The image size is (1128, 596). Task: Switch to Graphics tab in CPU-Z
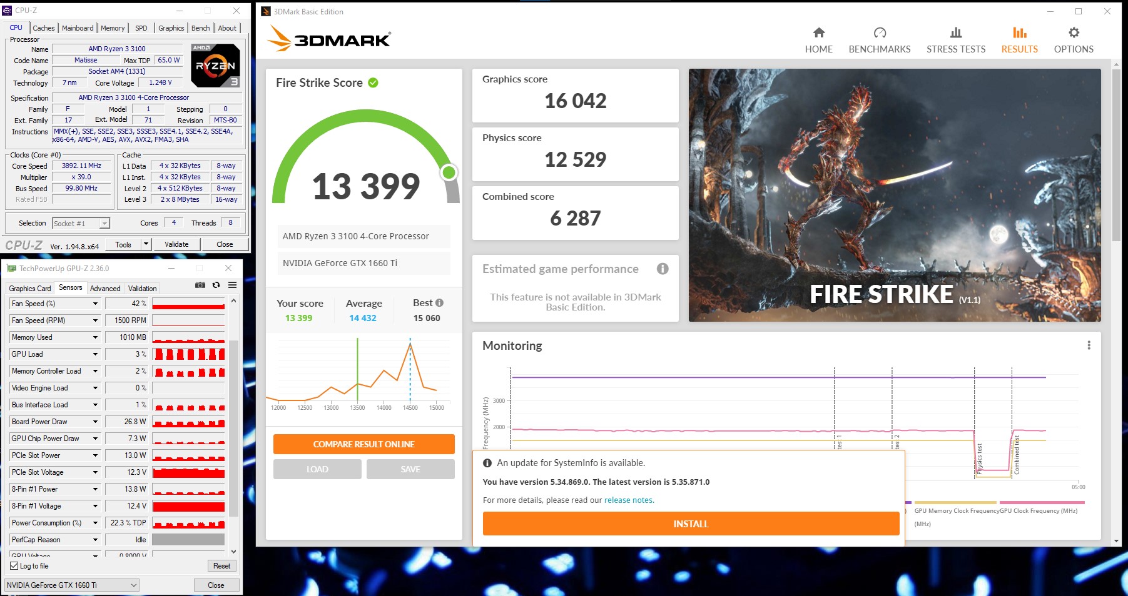point(171,28)
